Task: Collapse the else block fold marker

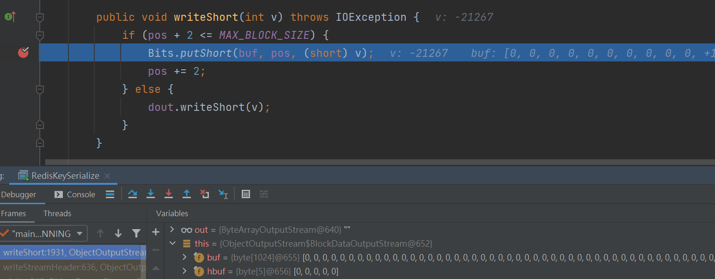Action: click(x=40, y=89)
